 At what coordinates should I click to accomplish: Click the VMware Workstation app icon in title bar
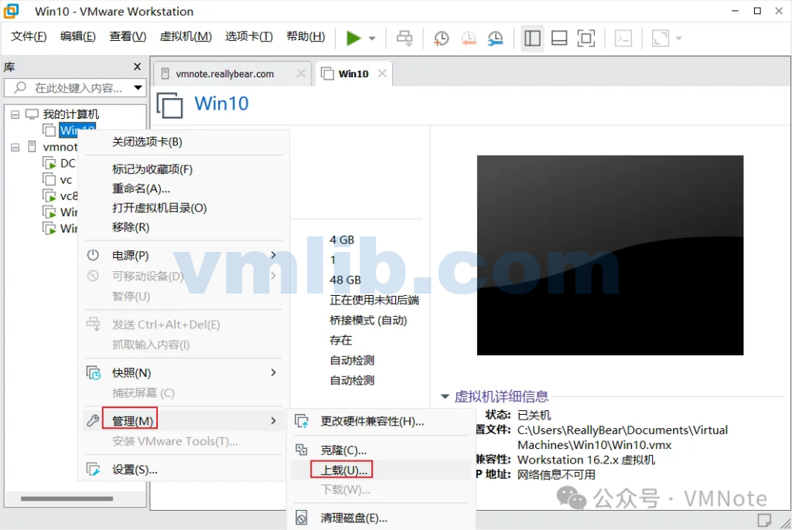(12, 11)
